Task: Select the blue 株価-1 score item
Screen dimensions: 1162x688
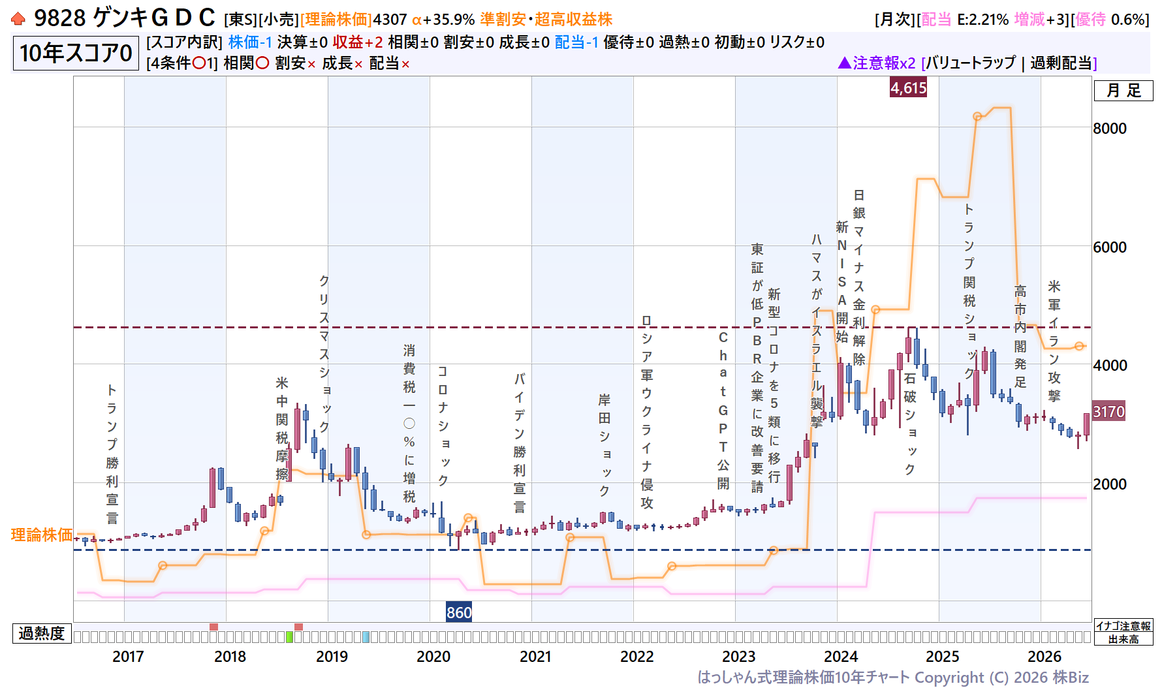Action: pos(250,42)
